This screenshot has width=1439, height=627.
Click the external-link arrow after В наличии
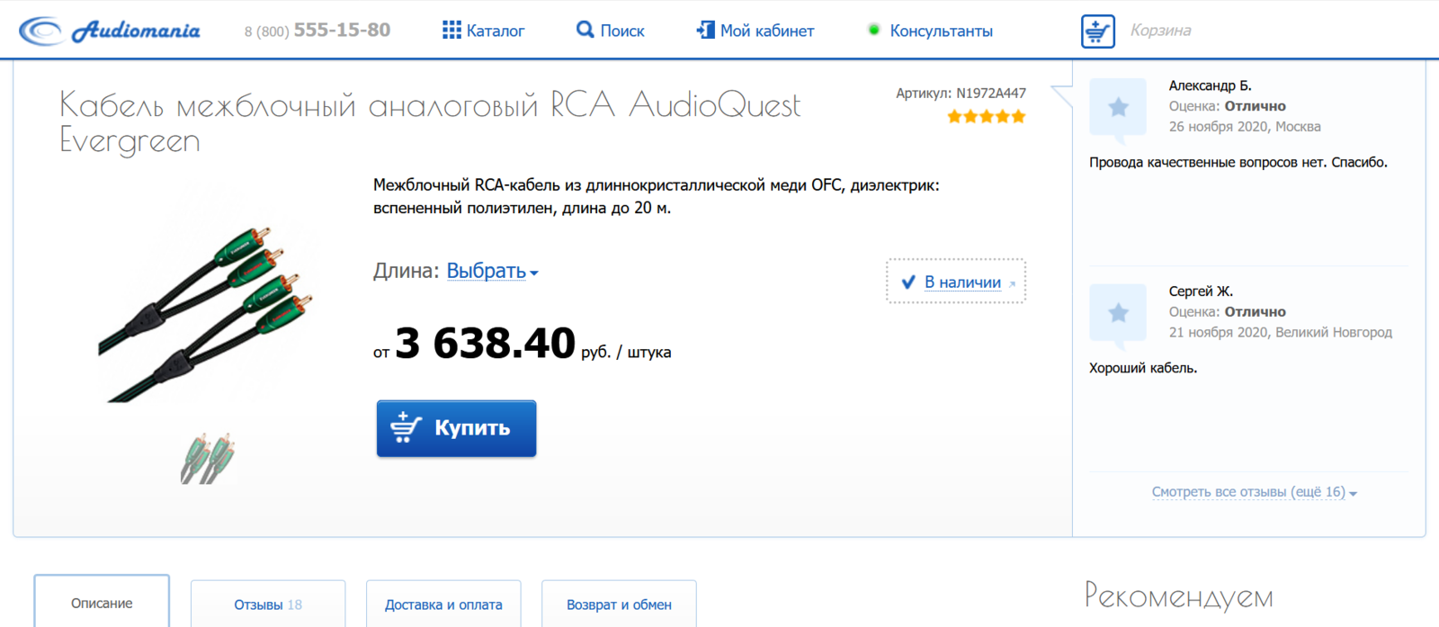point(1014,282)
